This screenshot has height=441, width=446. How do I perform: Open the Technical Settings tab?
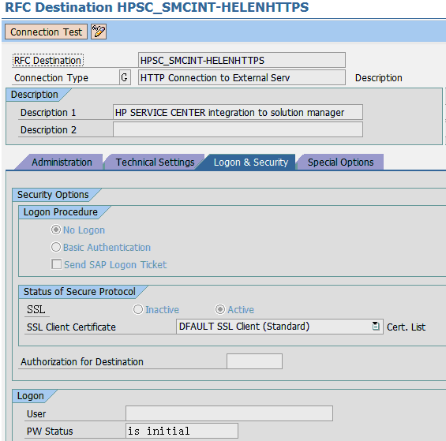pyautogui.click(x=155, y=162)
